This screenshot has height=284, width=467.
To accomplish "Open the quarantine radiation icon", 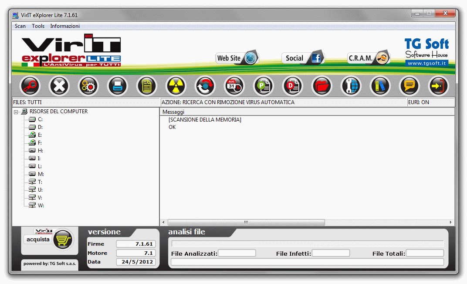I will pos(176,86).
